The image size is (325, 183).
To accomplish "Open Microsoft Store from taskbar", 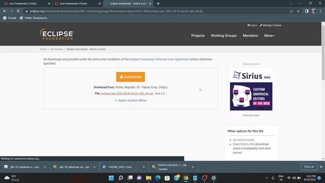I will tap(167, 178).
